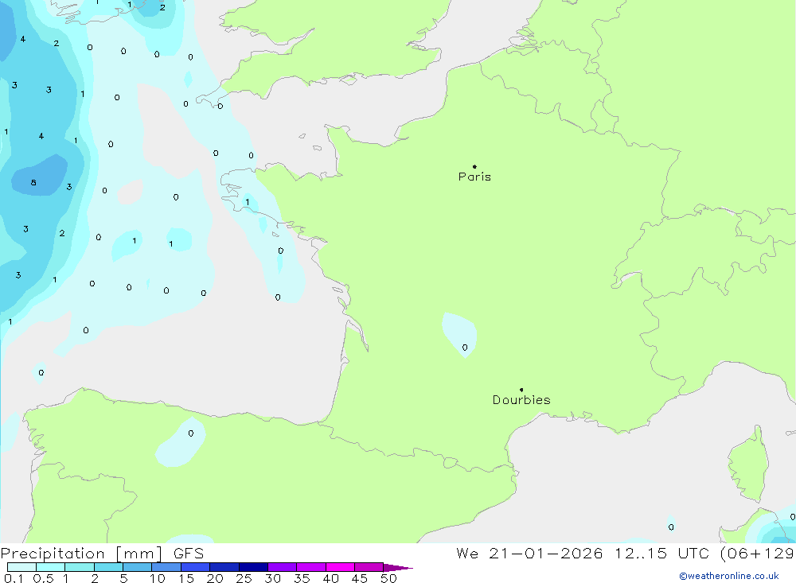This screenshot has height=583, width=796.
Task: Select the Paris location dot marker
Action: click(x=474, y=166)
